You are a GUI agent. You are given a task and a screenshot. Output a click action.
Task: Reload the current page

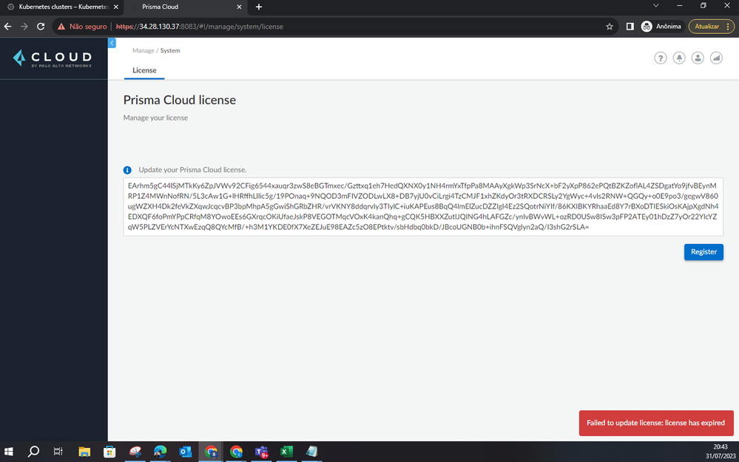coord(41,27)
